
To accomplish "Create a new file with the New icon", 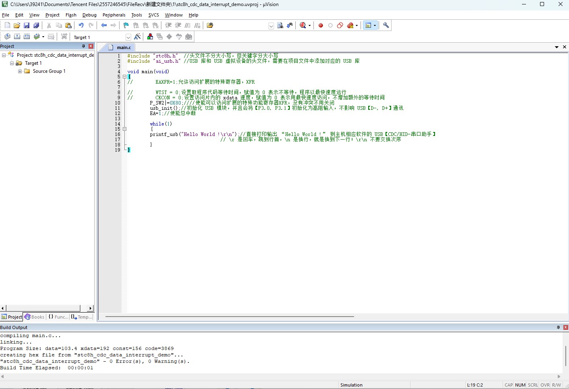I will [x=7, y=25].
